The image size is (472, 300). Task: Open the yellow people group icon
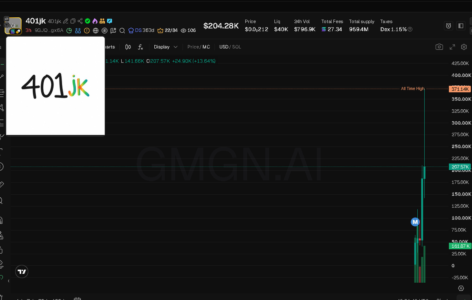coord(102,21)
